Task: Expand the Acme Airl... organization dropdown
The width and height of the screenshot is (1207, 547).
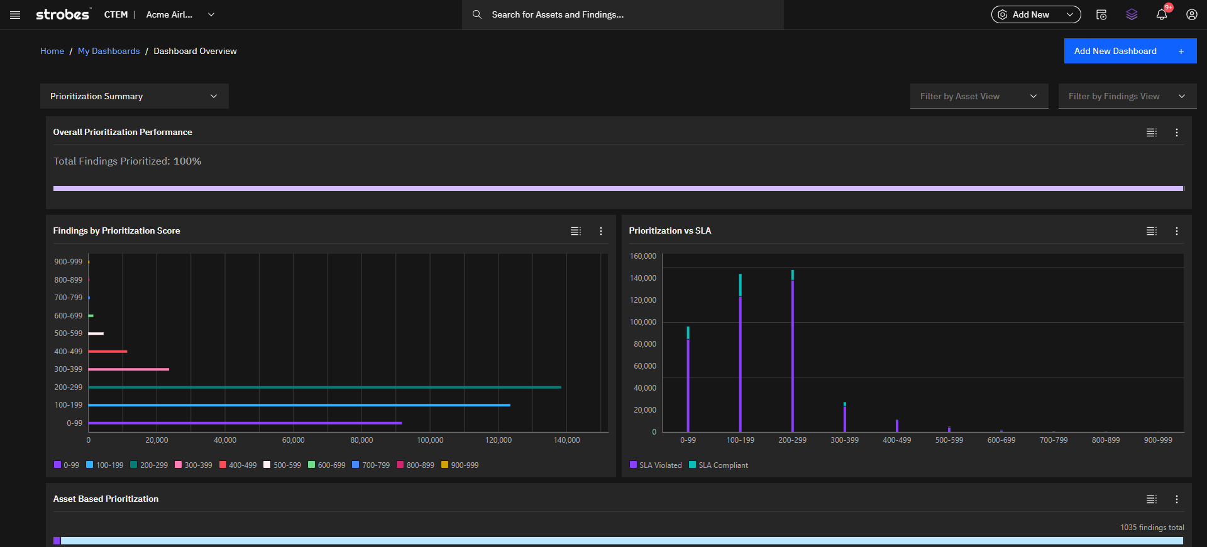Action: [180, 14]
